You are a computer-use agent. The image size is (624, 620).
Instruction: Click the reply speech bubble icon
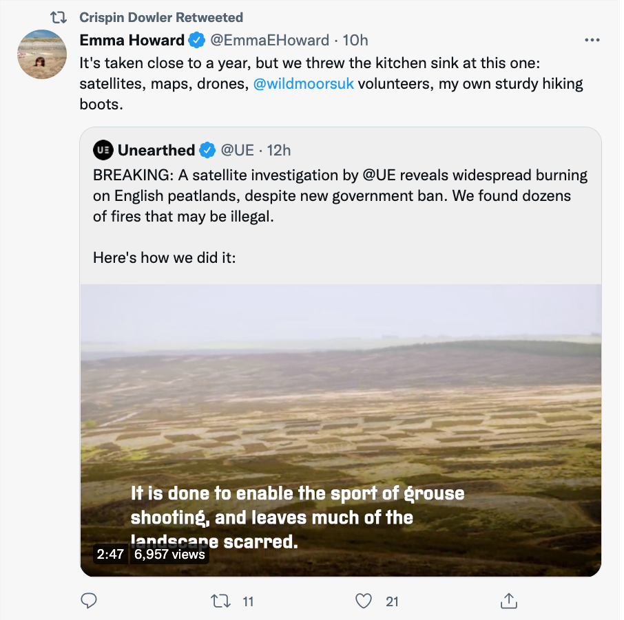coord(89,601)
